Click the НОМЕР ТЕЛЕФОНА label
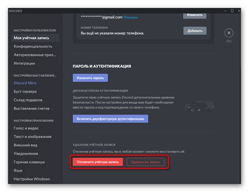249x192 pixels. [x=94, y=28]
